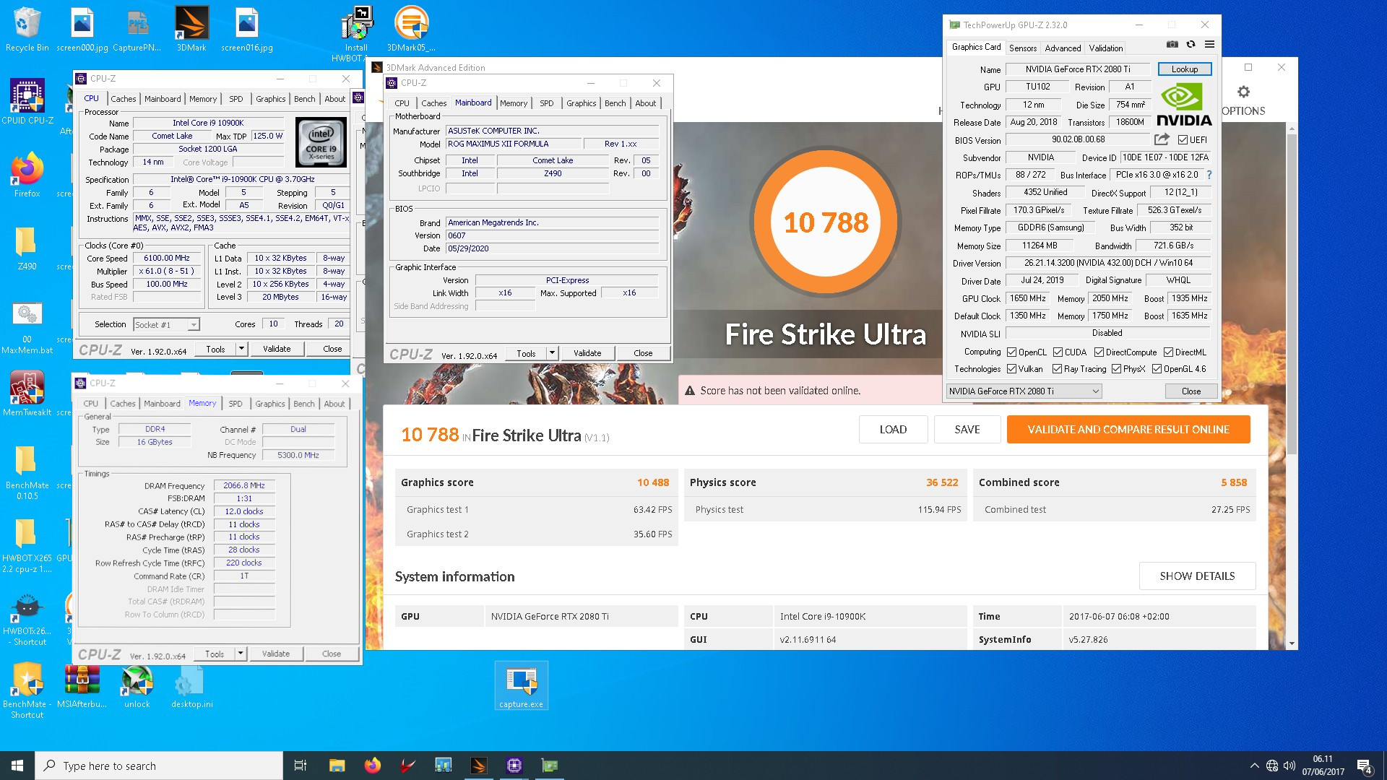Toggle the DirectML checkbox

pyautogui.click(x=1168, y=352)
